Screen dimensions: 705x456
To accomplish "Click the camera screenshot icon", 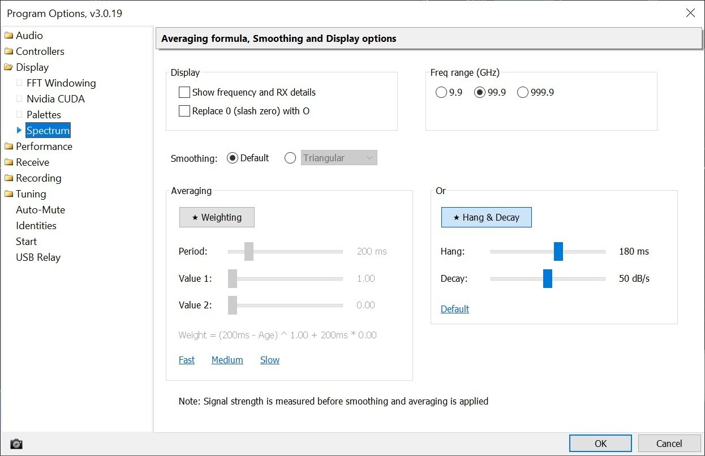I will (16, 444).
